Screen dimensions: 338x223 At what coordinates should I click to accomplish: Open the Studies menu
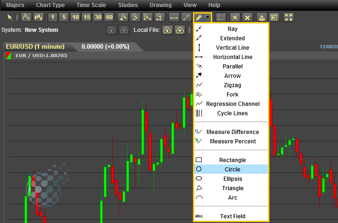point(128,5)
